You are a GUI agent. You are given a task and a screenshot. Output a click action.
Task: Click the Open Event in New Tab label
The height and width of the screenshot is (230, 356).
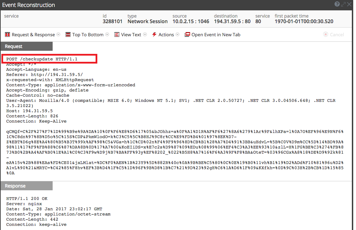click(x=215, y=35)
